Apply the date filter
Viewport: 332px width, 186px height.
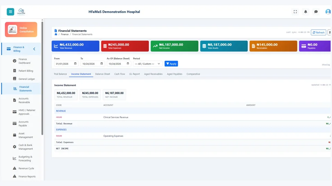pos(171,64)
